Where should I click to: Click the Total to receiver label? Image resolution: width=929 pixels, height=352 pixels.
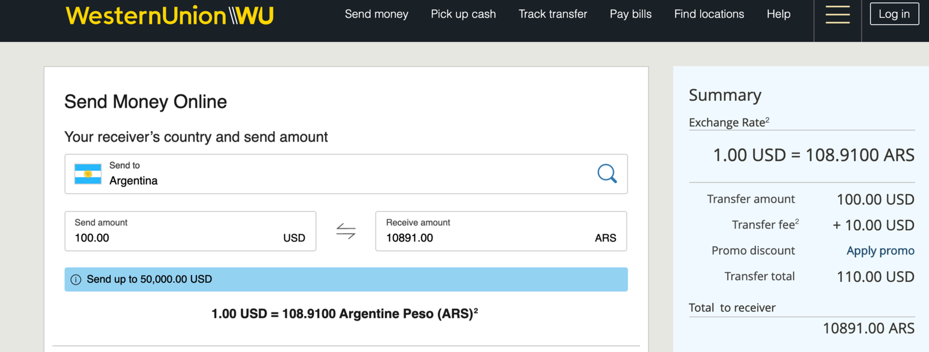click(x=732, y=308)
